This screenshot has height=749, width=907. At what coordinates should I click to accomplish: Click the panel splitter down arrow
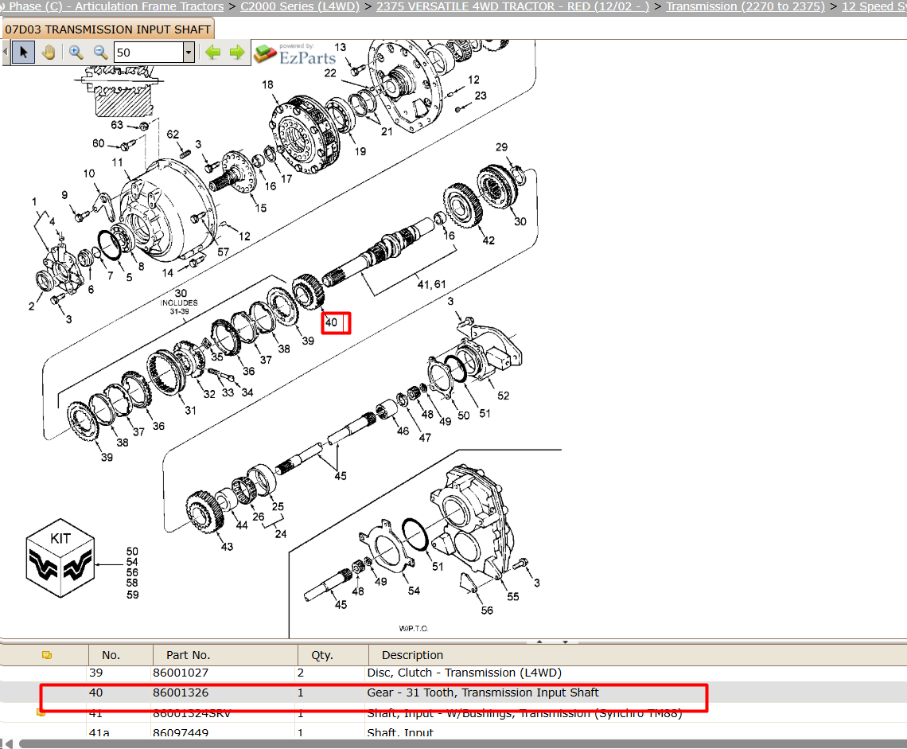tap(565, 642)
